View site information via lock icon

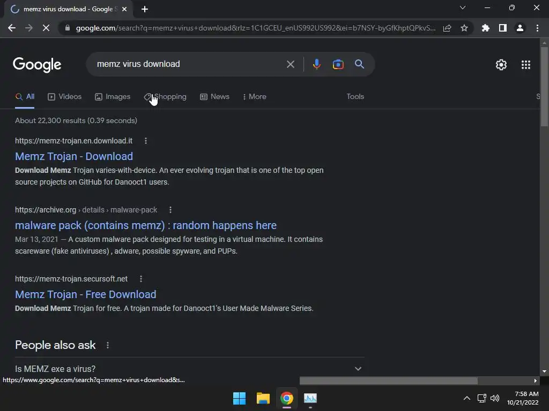[68, 28]
